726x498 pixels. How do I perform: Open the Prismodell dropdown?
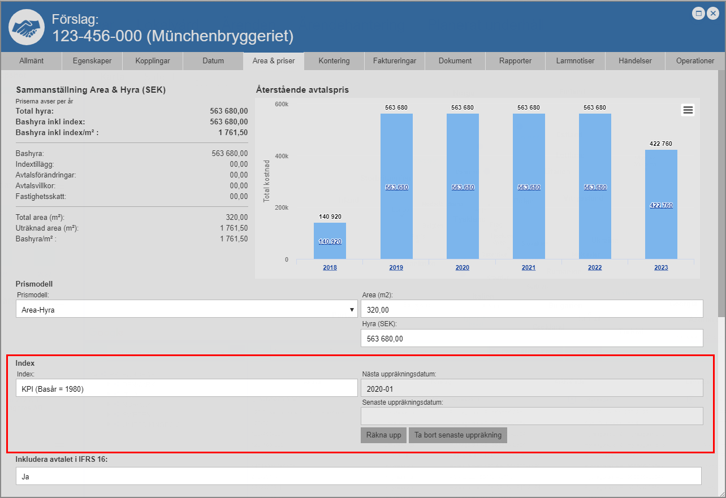[187, 309]
